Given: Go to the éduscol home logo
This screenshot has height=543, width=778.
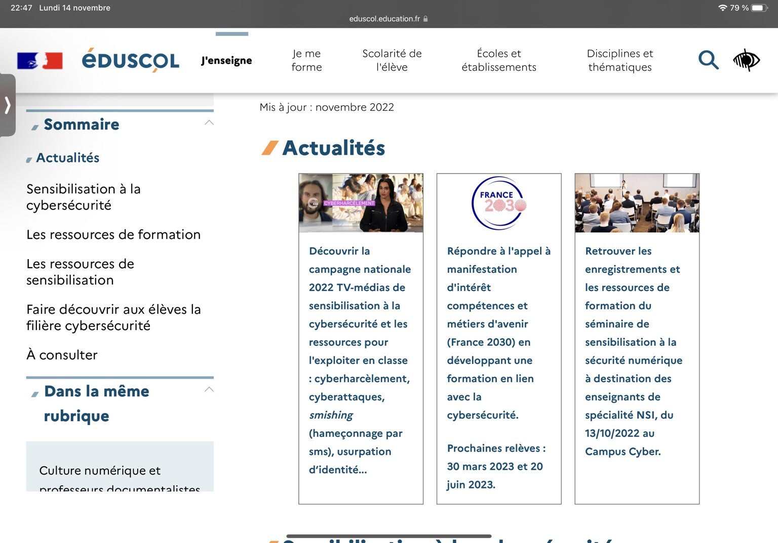Looking at the screenshot, I should tap(130, 60).
